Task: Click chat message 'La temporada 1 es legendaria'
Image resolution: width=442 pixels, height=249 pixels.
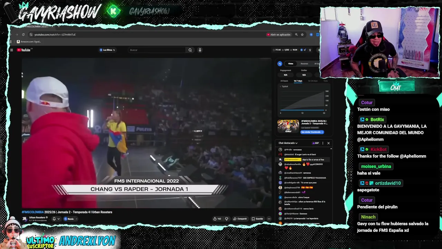Action: coord(306,219)
